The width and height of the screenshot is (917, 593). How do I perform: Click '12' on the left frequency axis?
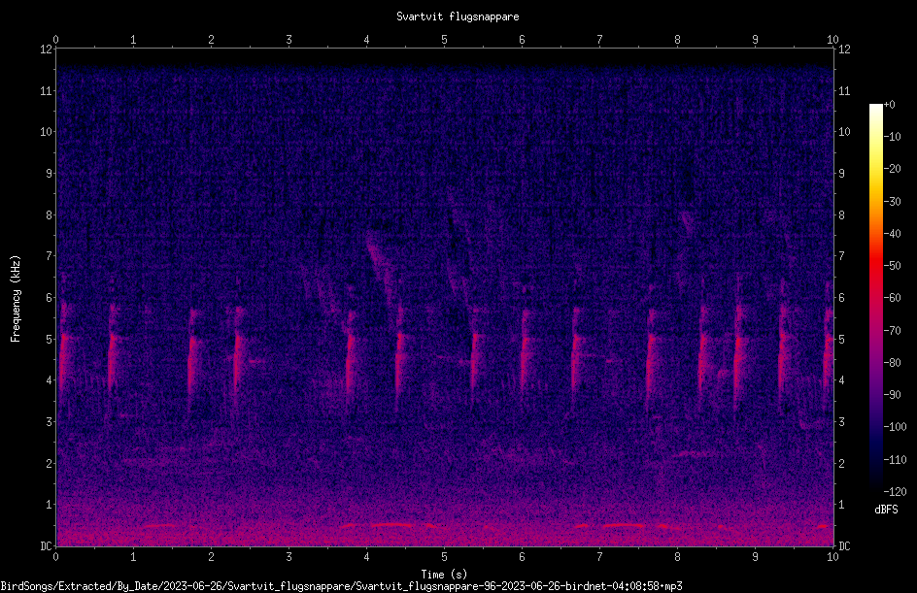[x=47, y=49]
